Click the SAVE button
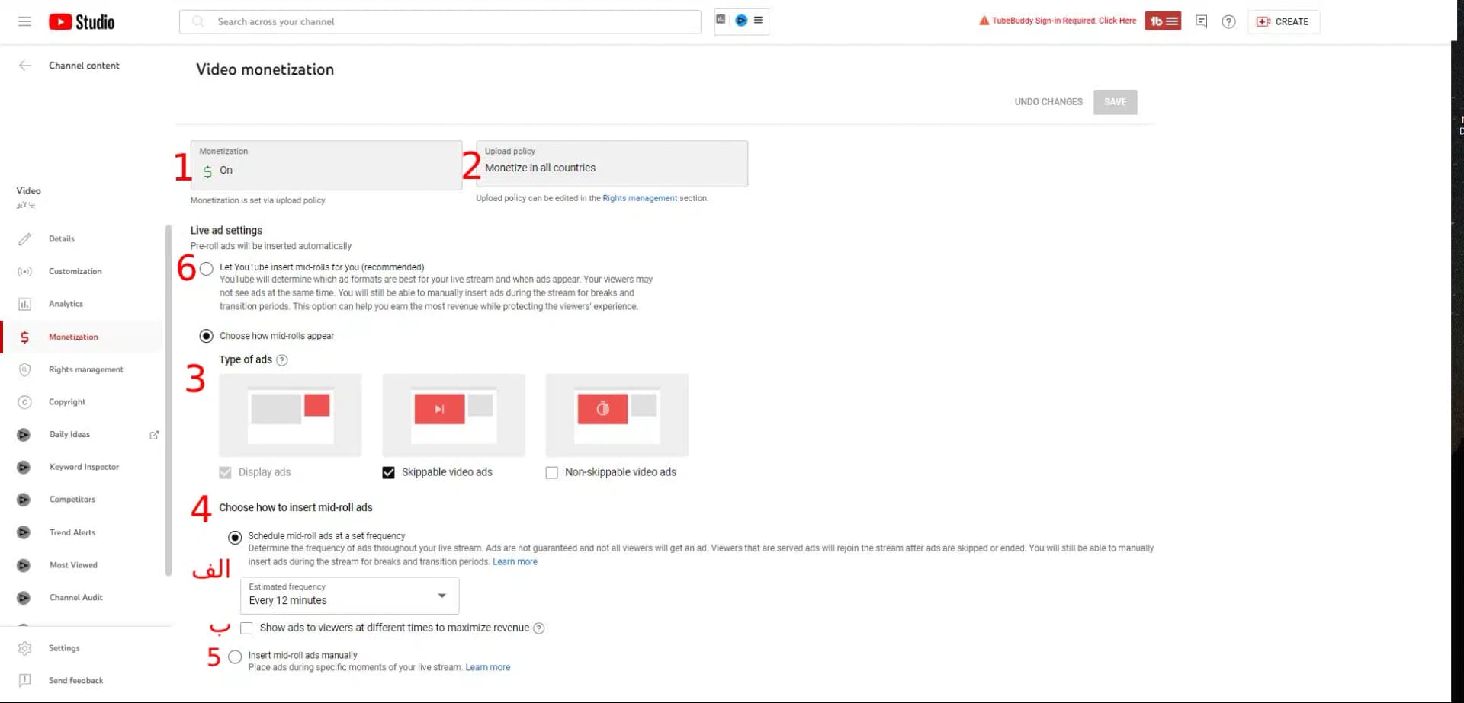The image size is (1464, 703). click(x=1115, y=102)
